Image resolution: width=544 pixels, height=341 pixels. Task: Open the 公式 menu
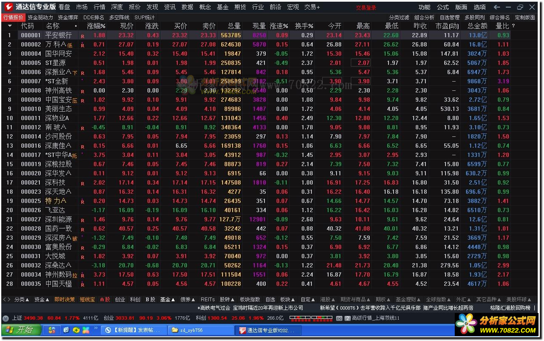coord(443,7)
